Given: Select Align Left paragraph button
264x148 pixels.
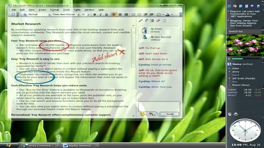Looking at the screenshot, I should point(114,15).
